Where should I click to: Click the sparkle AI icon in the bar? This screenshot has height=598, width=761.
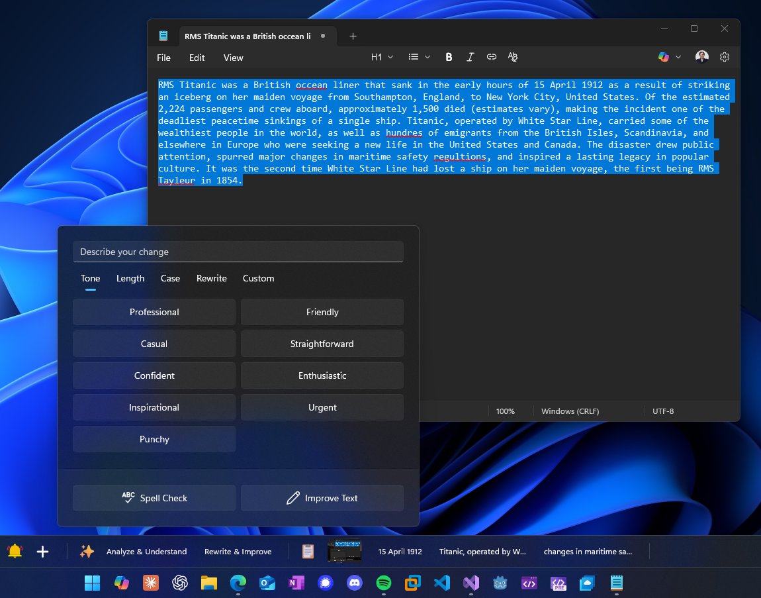[87, 552]
